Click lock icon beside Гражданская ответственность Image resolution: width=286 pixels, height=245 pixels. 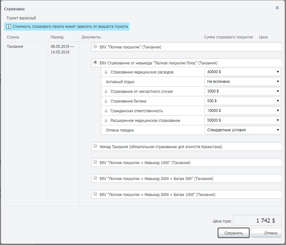click(106, 111)
